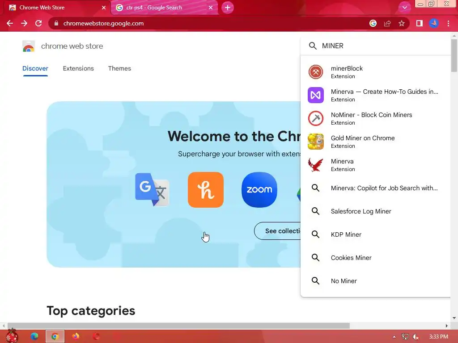Open Microsoft Edge from the taskbar

coord(34,336)
